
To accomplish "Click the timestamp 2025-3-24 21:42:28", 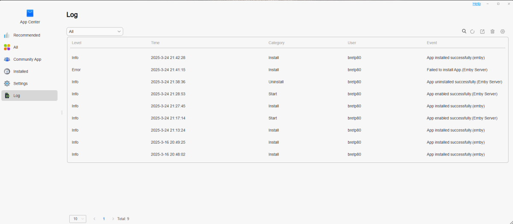I will (x=168, y=58).
